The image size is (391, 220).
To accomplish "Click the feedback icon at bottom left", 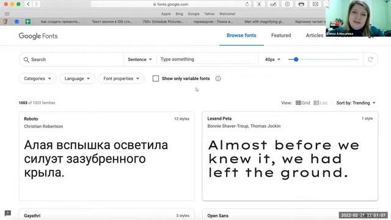I will (x=8, y=213).
